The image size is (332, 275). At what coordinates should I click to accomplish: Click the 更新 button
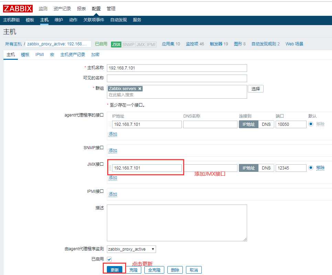point(114,270)
